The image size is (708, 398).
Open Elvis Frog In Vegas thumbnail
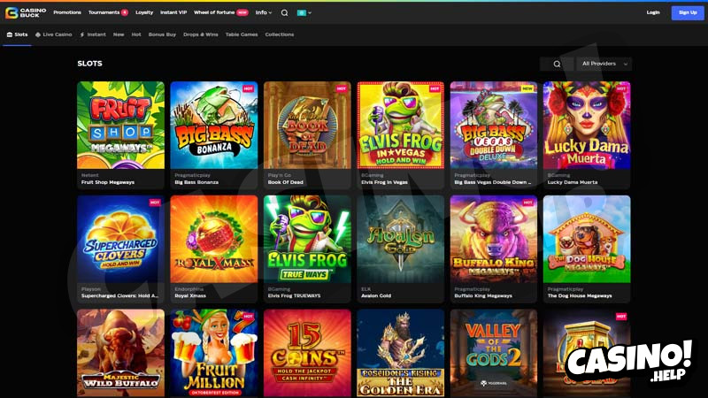pos(401,125)
